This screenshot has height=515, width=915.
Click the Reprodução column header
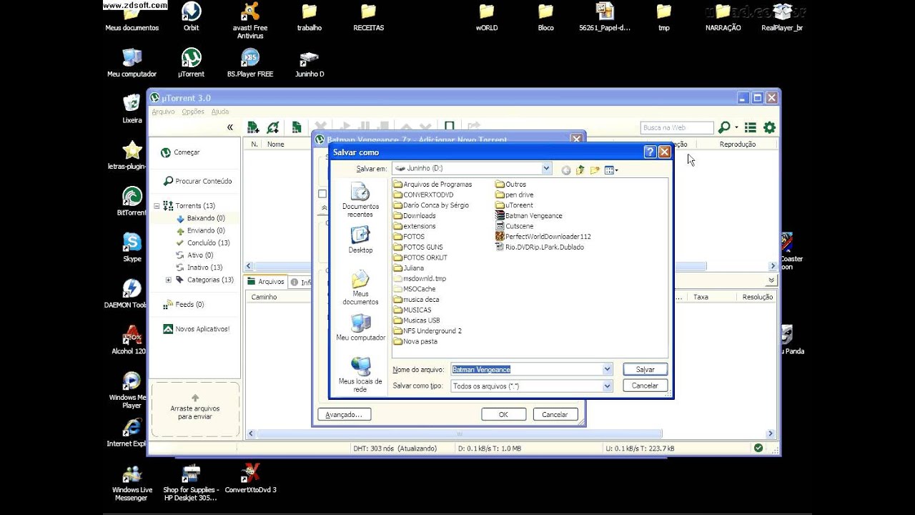click(737, 144)
